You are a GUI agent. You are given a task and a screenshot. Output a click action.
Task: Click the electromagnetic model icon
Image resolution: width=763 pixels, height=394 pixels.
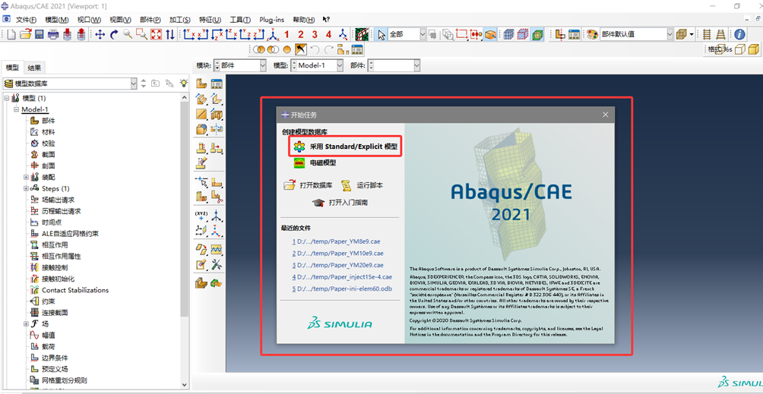299,163
